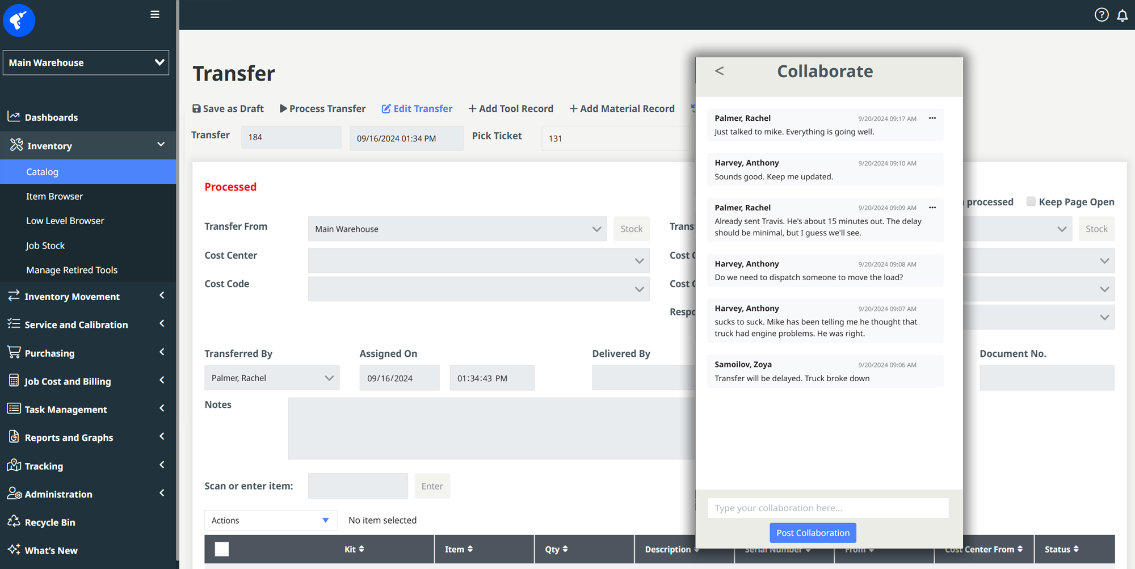Toggle the select-all checkbox in table header
Image resolution: width=1135 pixels, height=569 pixels.
coord(222,549)
